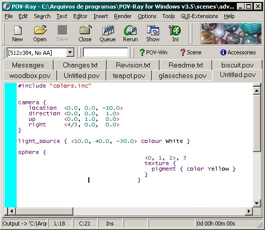Viewport: 265px width, 230px height.
Task: Open the Render menu
Action: [122, 16]
